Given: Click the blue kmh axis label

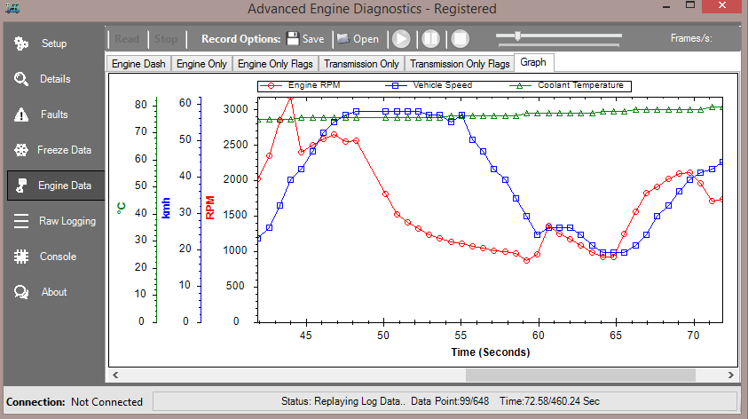Looking at the screenshot, I should (x=166, y=208).
